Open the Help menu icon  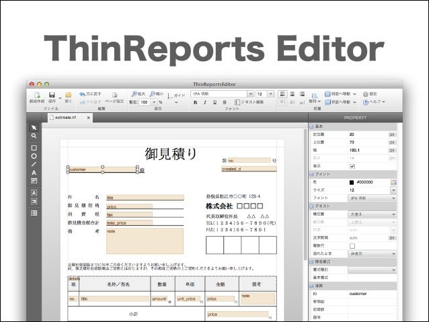tap(374, 102)
